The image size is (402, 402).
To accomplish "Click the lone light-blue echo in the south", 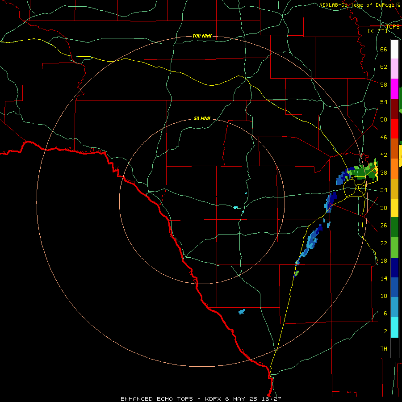I will [242, 312].
